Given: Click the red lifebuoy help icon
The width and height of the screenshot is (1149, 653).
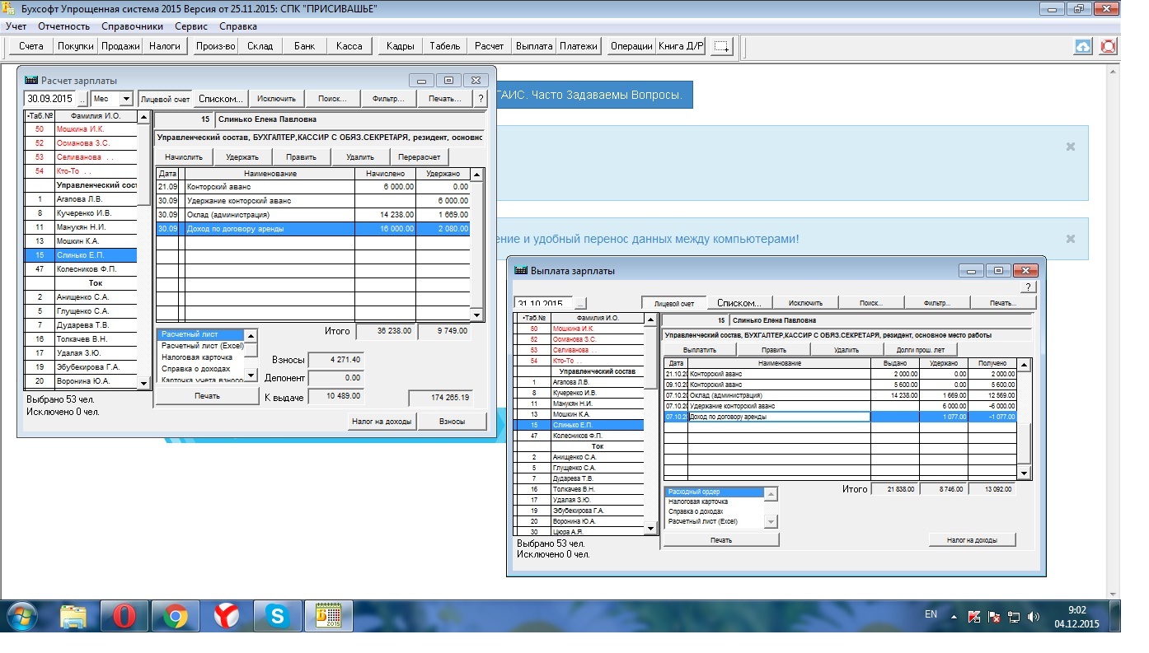Looking at the screenshot, I should click(x=1108, y=47).
